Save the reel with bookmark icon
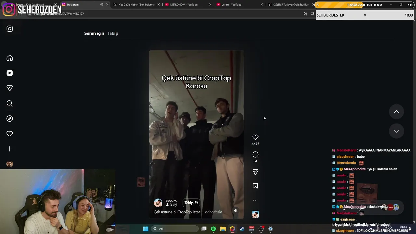This screenshot has width=416, height=234. click(255, 186)
